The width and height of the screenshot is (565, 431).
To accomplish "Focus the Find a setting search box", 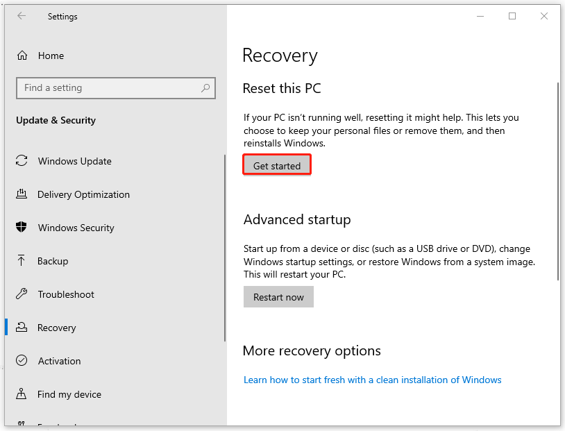I will pyautogui.click(x=108, y=88).
